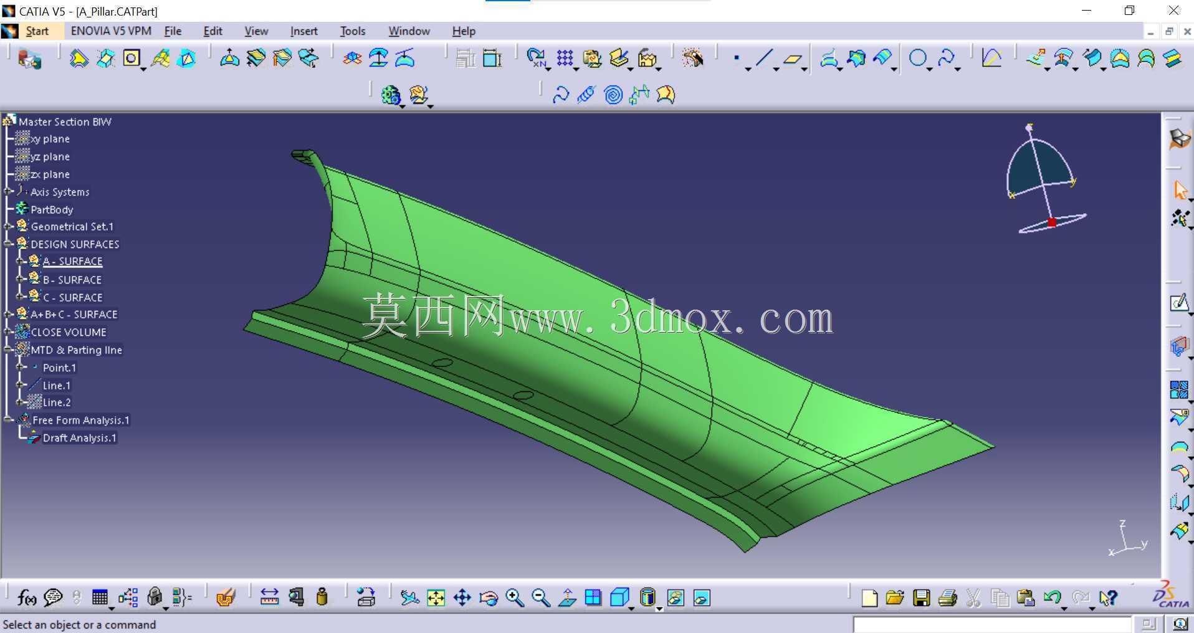Activate the Pan view tool
The image size is (1194, 633).
pyautogui.click(x=462, y=598)
